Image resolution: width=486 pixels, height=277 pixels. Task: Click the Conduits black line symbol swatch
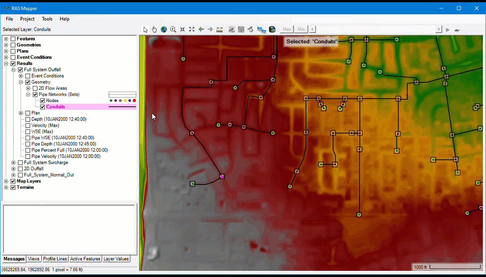[122, 107]
